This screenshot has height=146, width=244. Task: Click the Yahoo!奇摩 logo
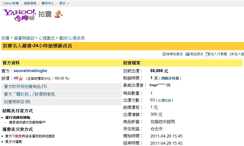tap(19, 15)
